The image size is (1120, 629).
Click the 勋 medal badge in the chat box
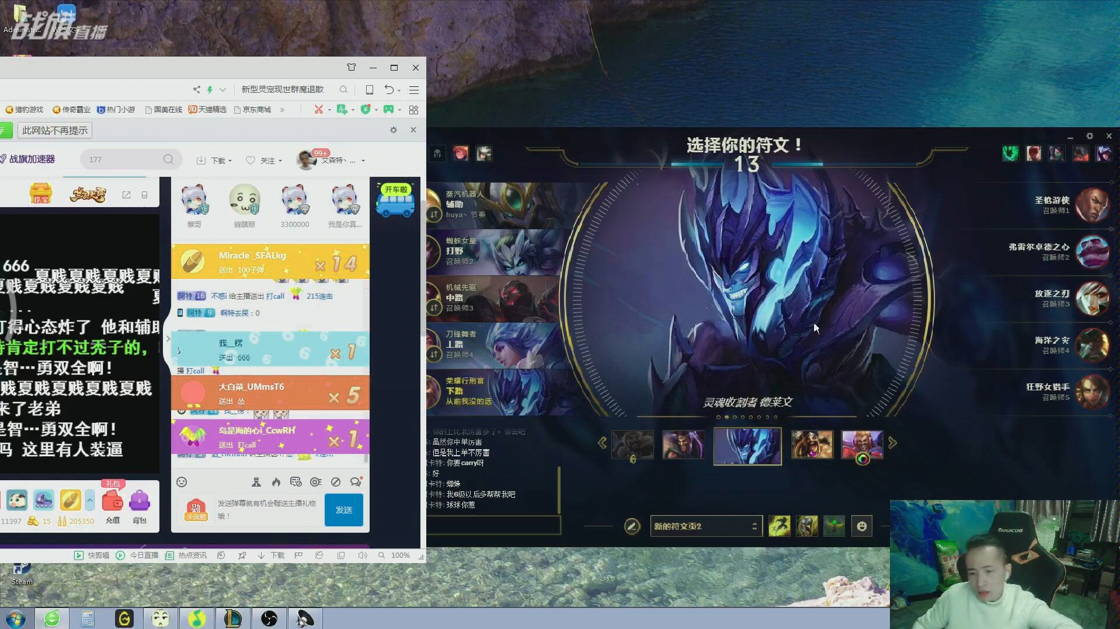point(196,510)
